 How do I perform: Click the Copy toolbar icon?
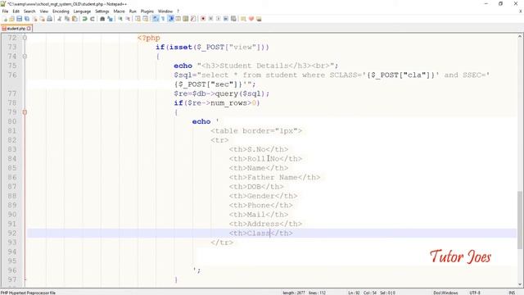(x=67, y=19)
